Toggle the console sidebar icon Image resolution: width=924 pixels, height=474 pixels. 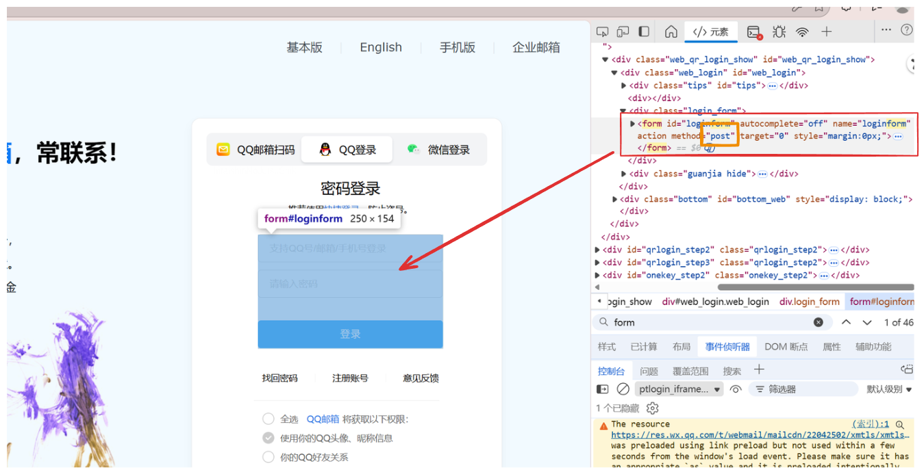(x=602, y=389)
